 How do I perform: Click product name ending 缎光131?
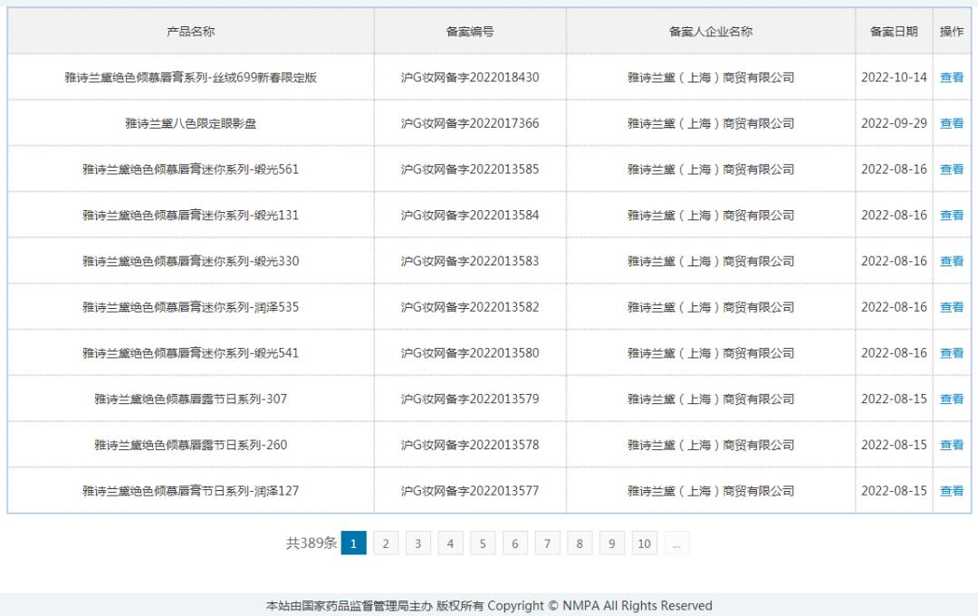191,216
